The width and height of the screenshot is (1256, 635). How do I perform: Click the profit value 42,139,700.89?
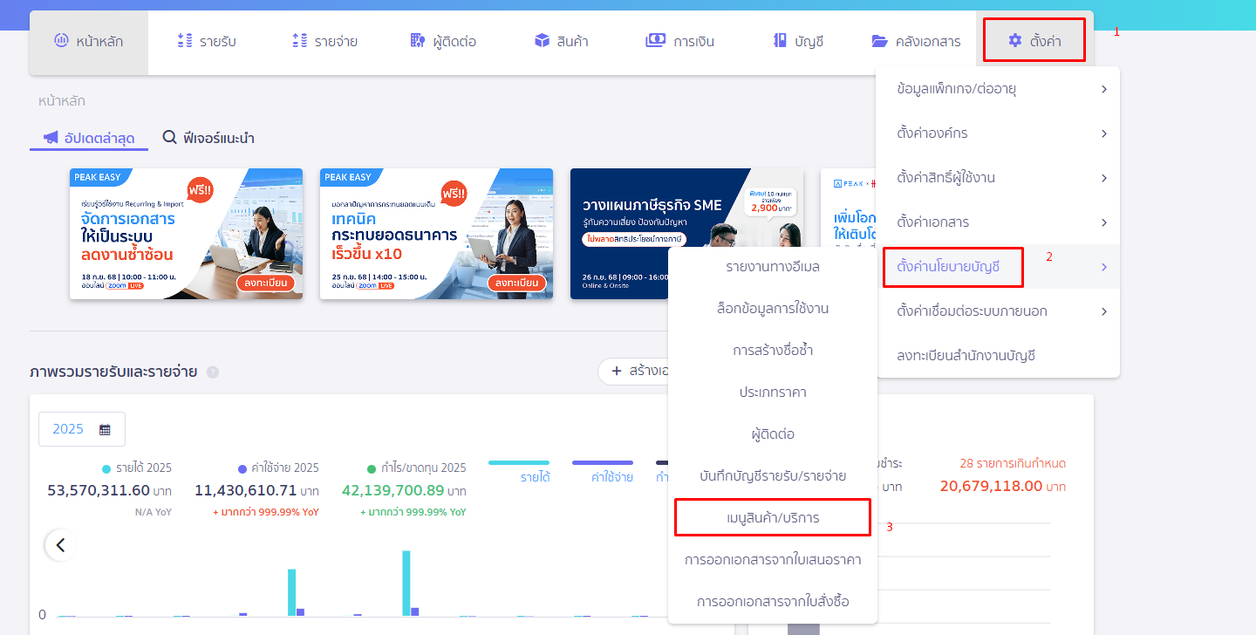pyautogui.click(x=393, y=491)
